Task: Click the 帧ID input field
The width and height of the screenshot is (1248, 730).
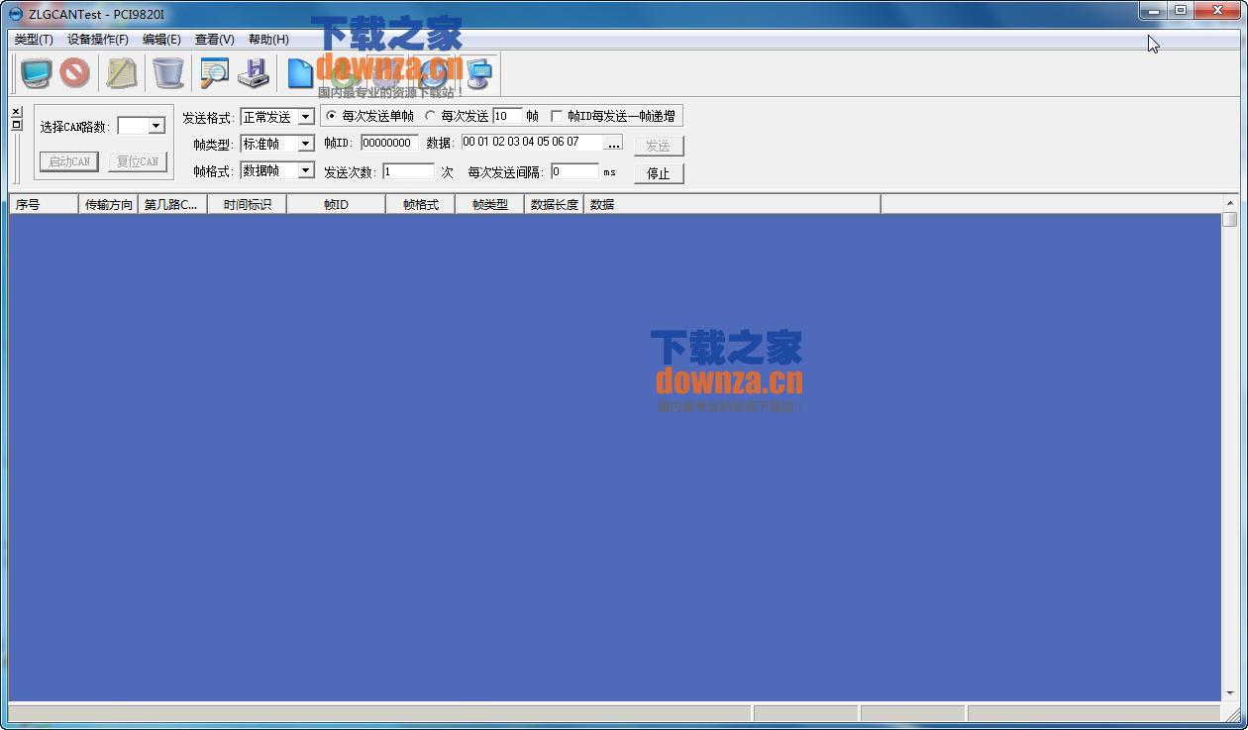Action: pyautogui.click(x=389, y=143)
